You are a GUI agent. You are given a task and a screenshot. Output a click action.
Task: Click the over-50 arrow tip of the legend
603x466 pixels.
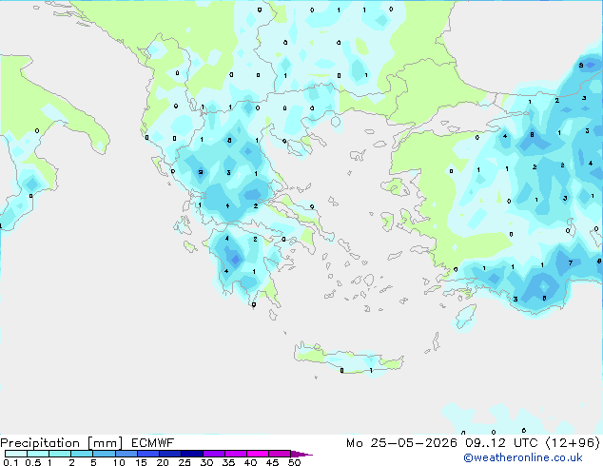point(301,454)
